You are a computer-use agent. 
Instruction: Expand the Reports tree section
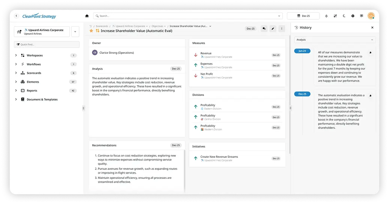[16, 91]
